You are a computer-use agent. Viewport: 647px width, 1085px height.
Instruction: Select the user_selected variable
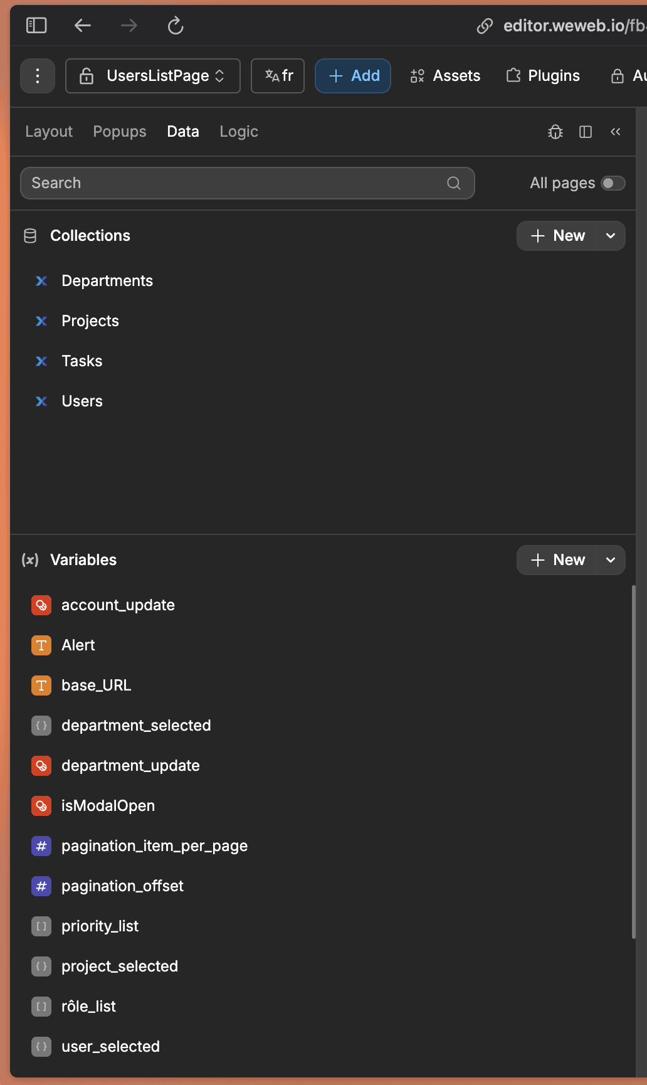110,1047
